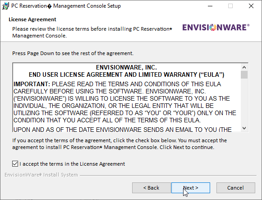
Task: Click the 'EnvisionWare Install System' branding text
Action: [x=41, y=175]
